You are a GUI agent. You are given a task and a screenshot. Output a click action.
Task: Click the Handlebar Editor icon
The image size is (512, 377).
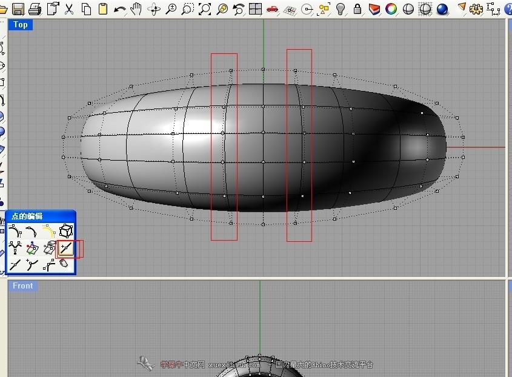[x=48, y=265]
